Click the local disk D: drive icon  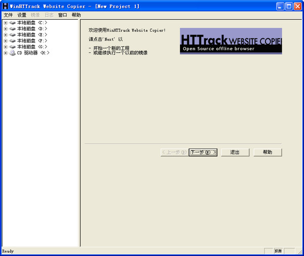click(x=13, y=29)
